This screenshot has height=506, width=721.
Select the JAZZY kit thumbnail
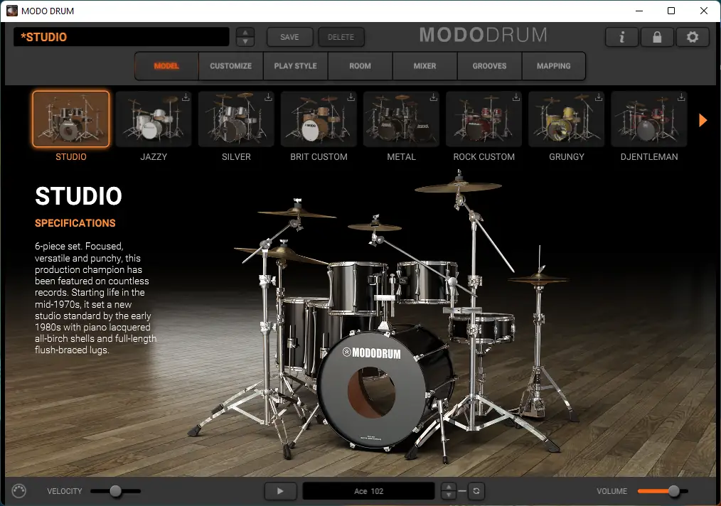point(154,119)
